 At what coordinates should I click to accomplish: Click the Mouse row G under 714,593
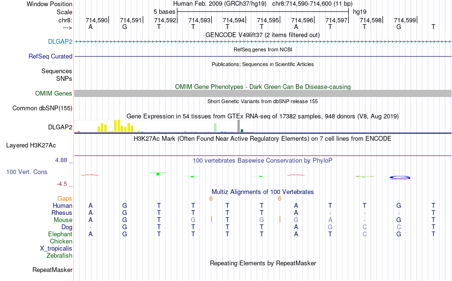click(193, 220)
